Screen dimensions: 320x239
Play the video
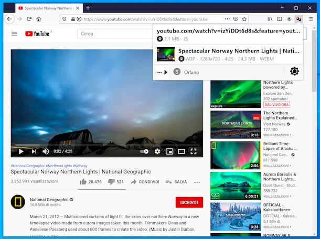pyautogui.click(x=21, y=151)
